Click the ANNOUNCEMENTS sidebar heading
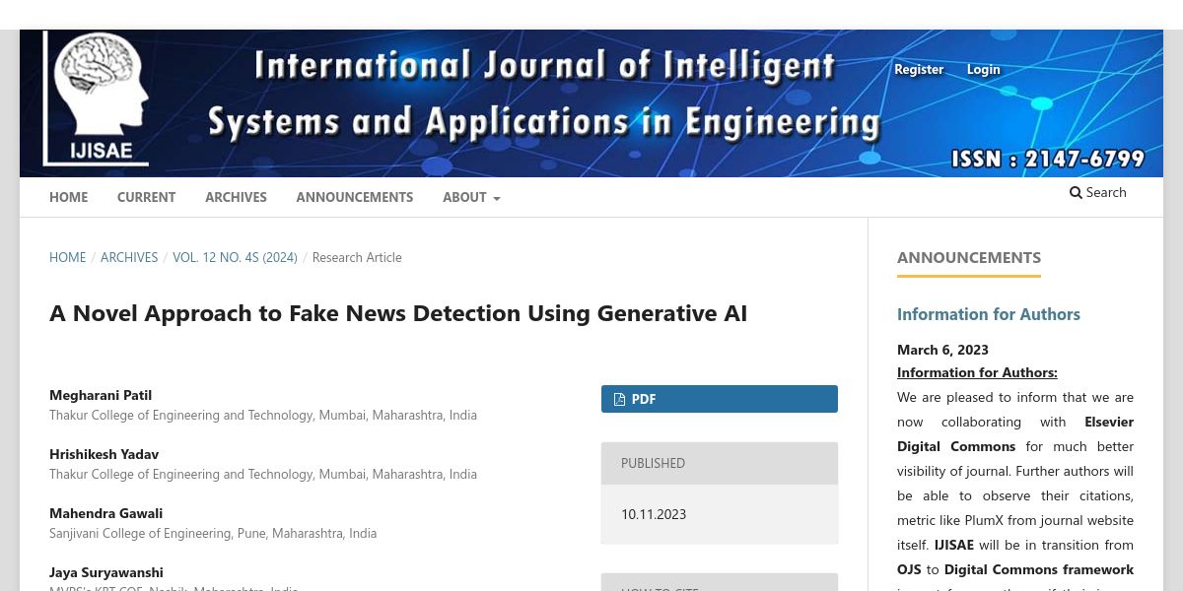 coord(969,257)
